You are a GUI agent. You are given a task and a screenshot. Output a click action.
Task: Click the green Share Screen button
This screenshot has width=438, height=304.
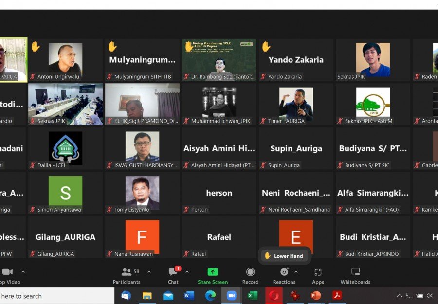click(213, 276)
